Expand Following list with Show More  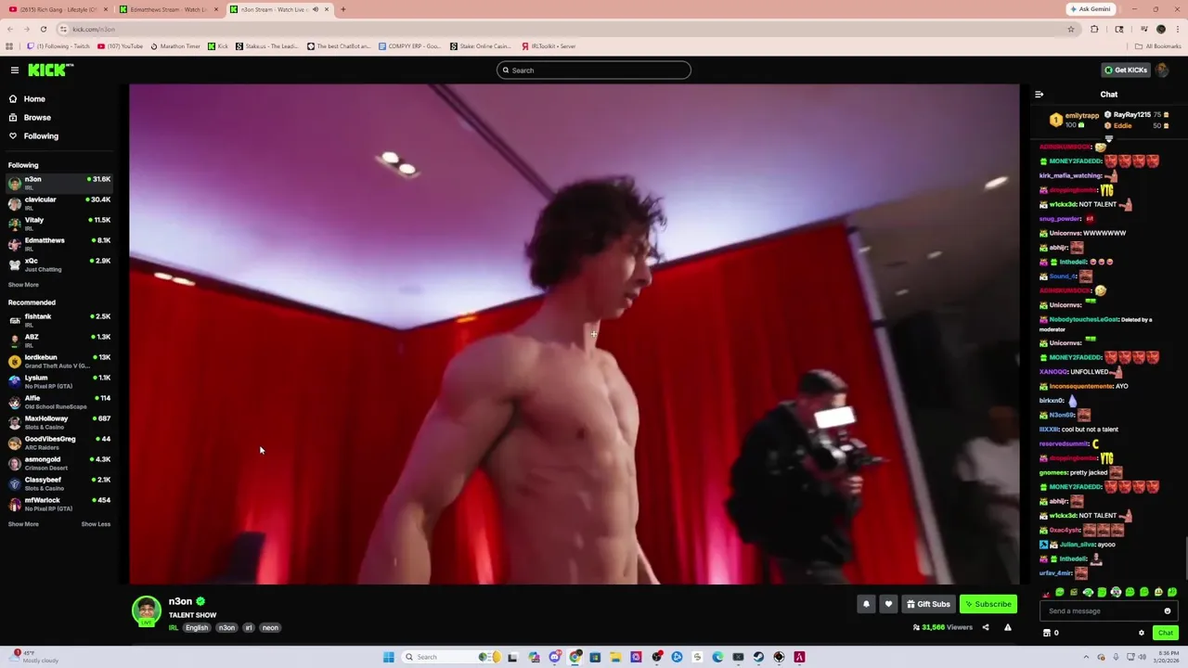(23, 285)
